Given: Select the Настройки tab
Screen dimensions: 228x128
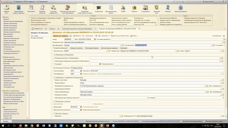Looking at the screenshot, I should (x=124, y=48).
